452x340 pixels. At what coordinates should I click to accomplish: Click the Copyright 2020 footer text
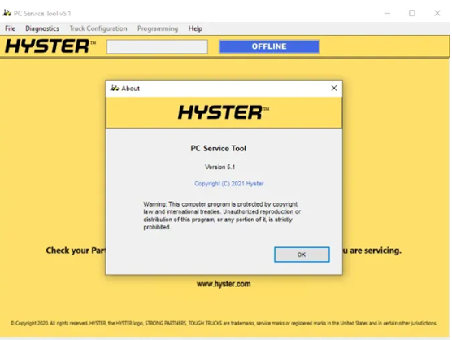[224, 323]
